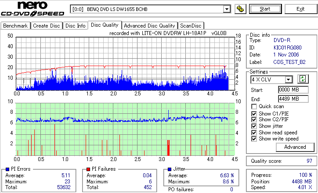Switch to the ScanDisc tab
This screenshot has width=318, height=193.
191,26
